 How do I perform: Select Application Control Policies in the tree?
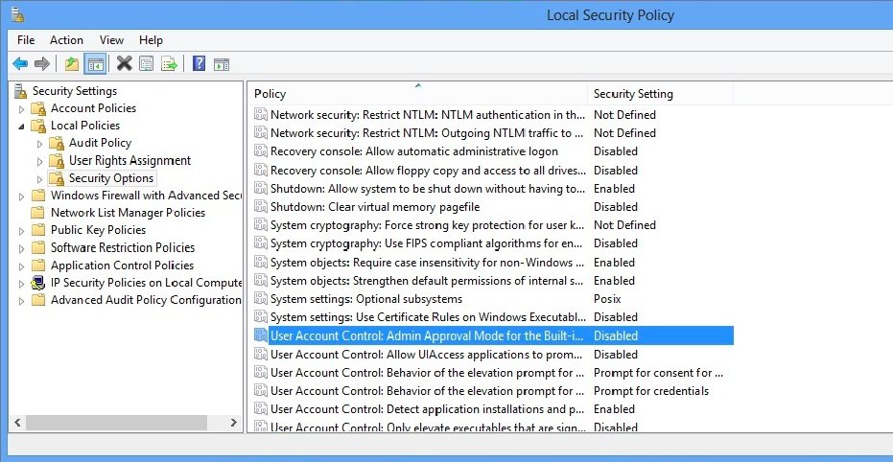click(x=122, y=266)
